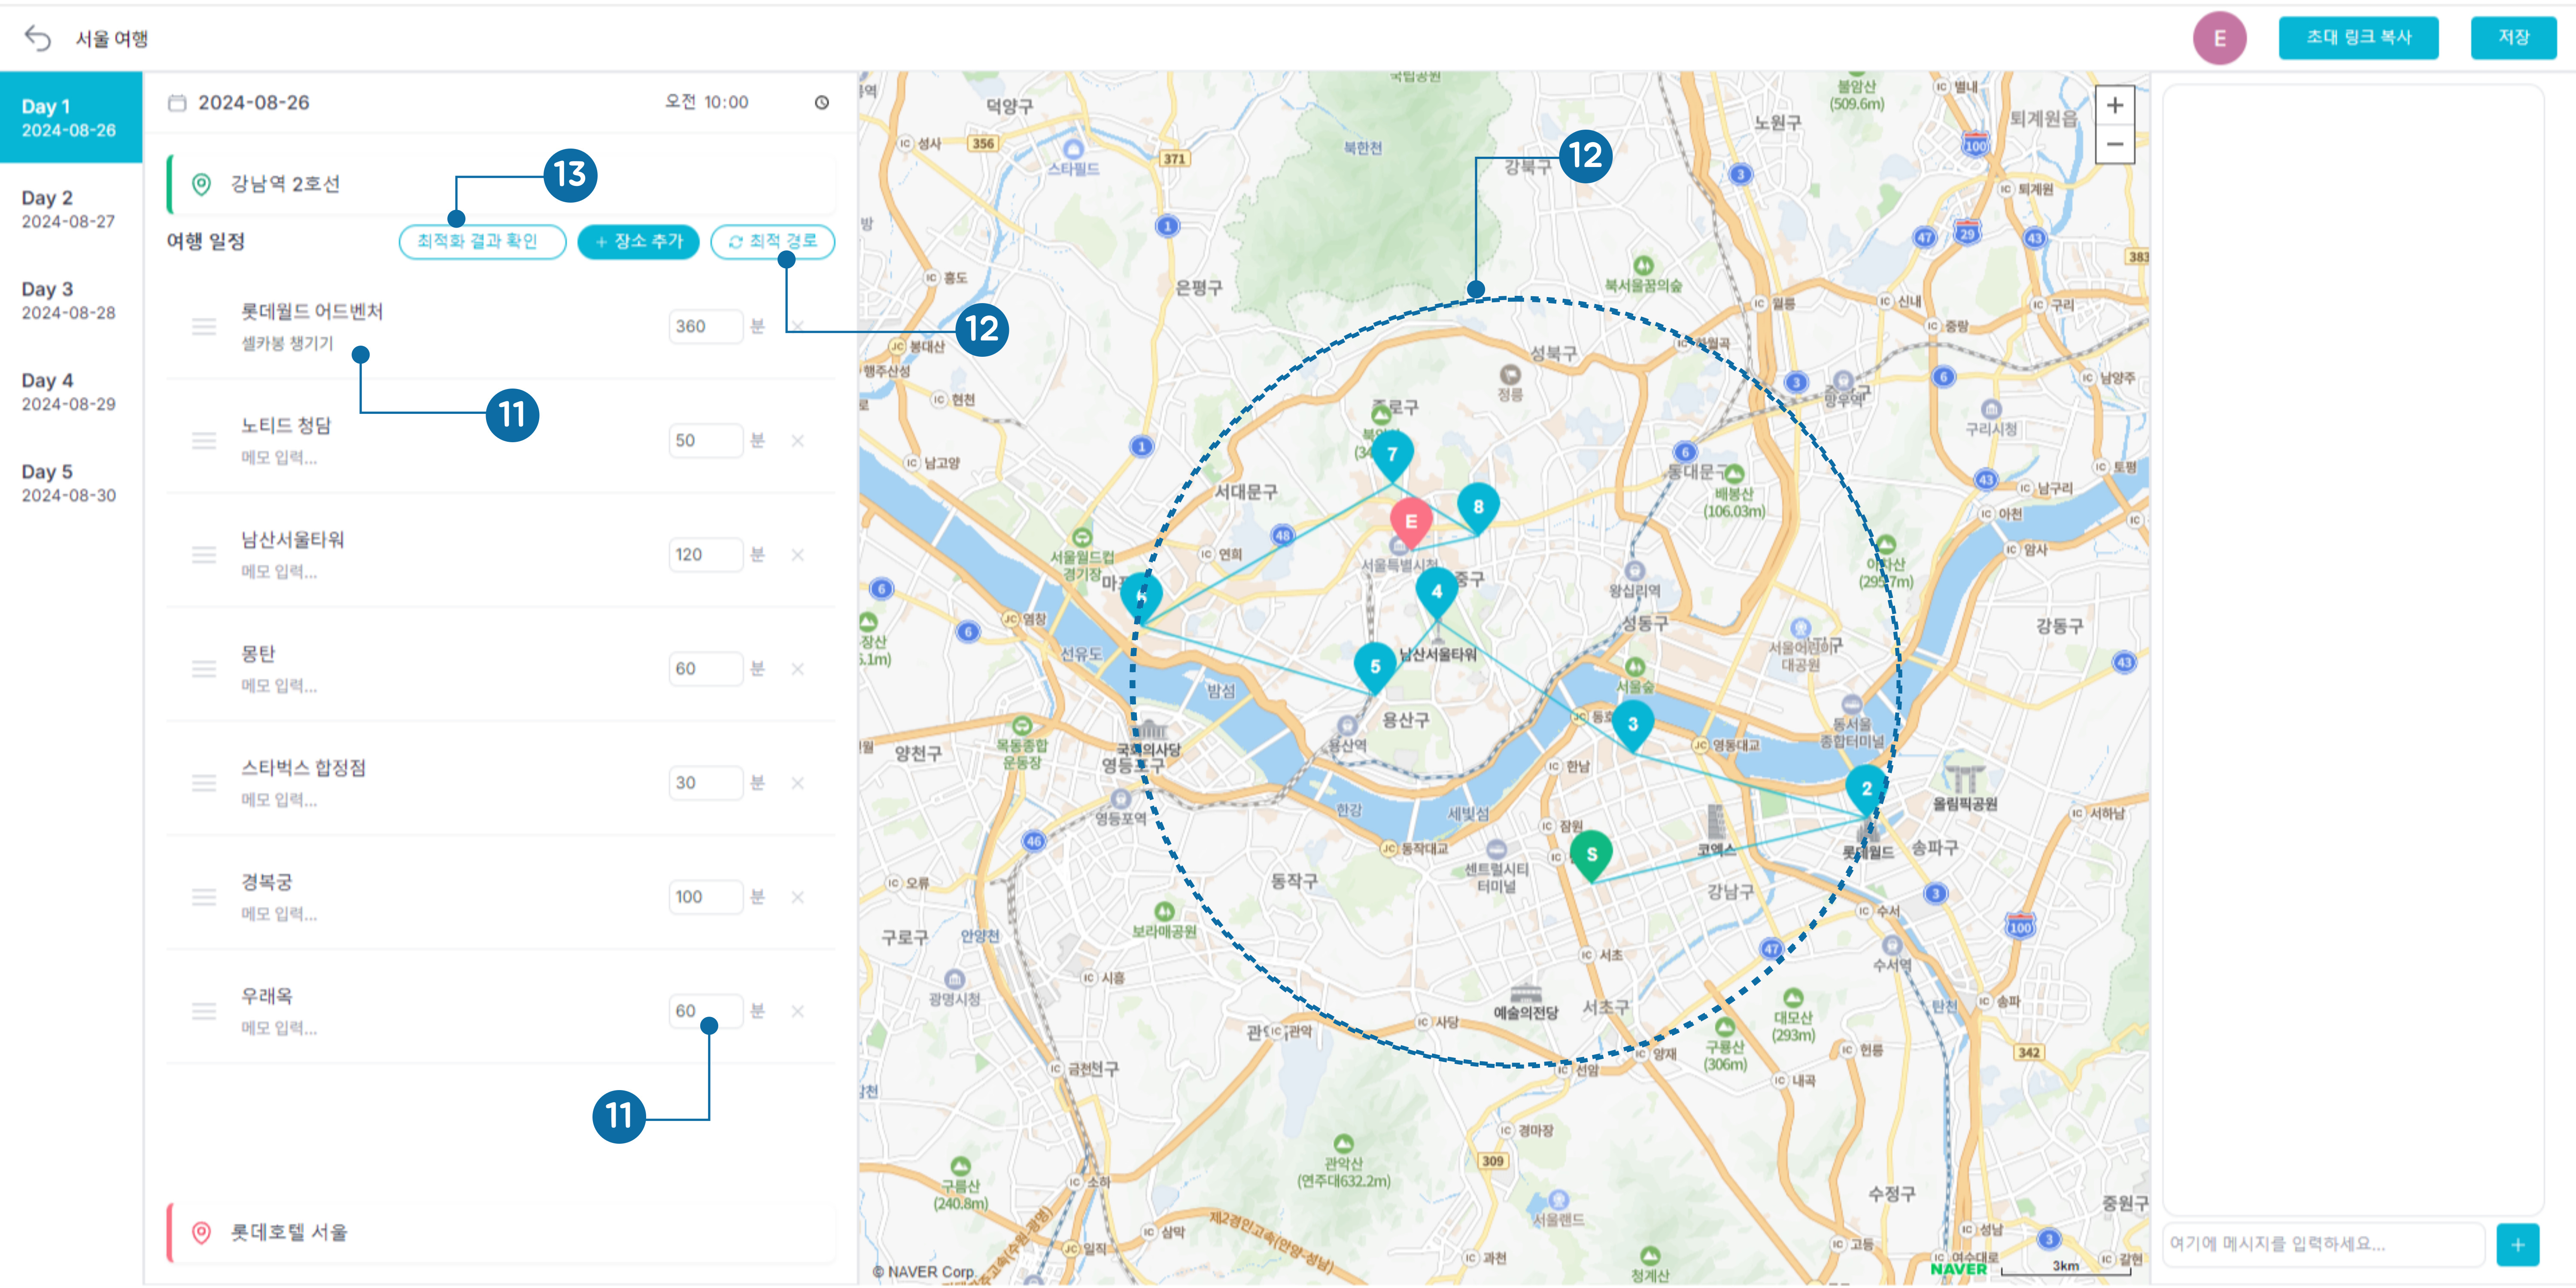Switch to Day 5 tab
Image resolution: width=2576 pixels, height=1288 pixels.
(x=70, y=483)
